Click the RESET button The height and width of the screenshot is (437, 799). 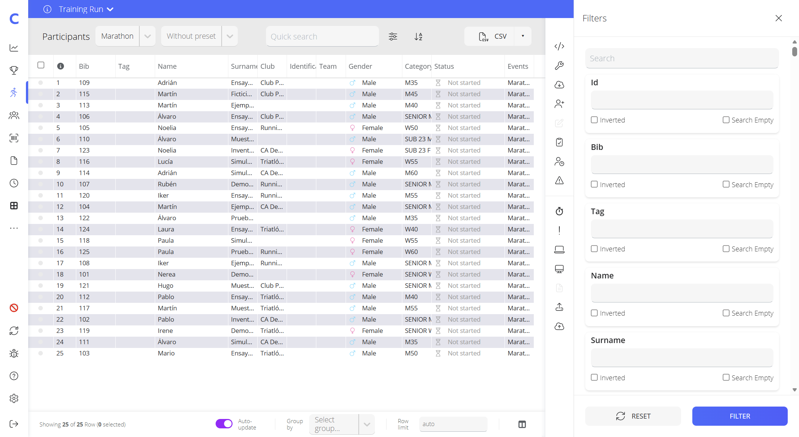tap(633, 416)
